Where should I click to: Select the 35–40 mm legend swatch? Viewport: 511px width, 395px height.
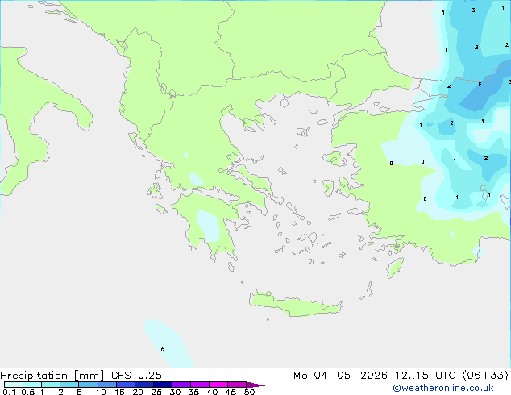pos(200,385)
